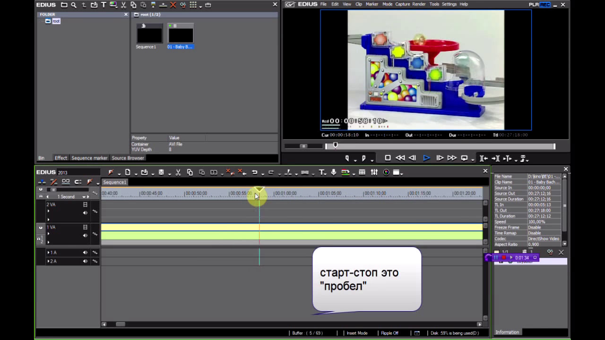
Task: Click the Show in Player icon in bin
Action: coord(153,5)
